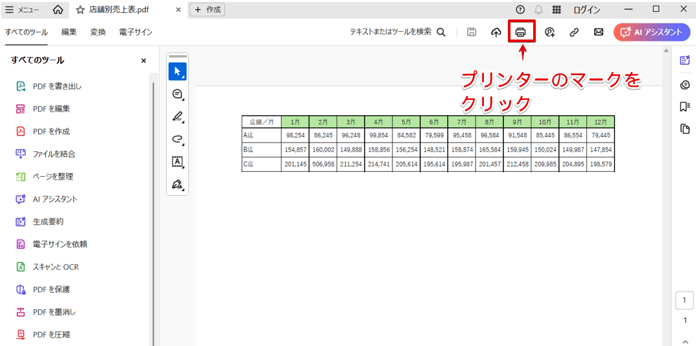Select PDF を編集 tool

[x=43, y=109]
